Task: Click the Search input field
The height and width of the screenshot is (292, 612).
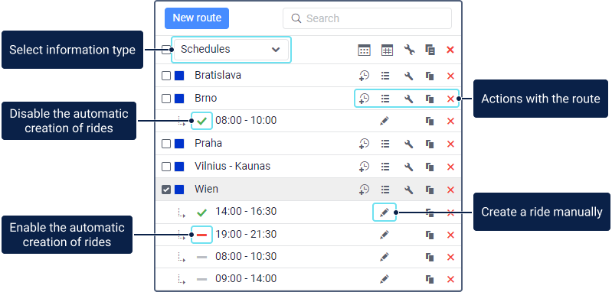Action: (x=367, y=18)
